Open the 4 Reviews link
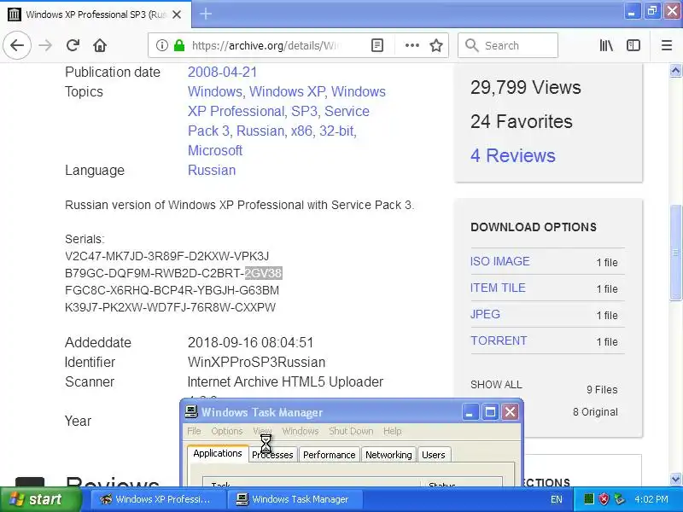The image size is (683, 512). point(513,155)
